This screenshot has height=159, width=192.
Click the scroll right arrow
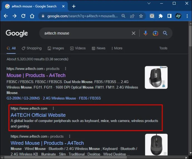tap(186, 157)
